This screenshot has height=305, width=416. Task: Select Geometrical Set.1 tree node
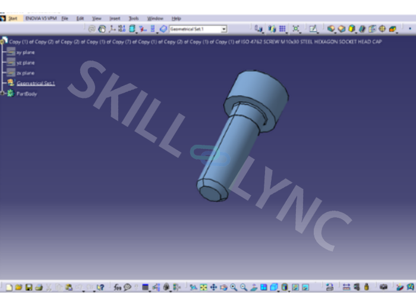click(x=36, y=84)
